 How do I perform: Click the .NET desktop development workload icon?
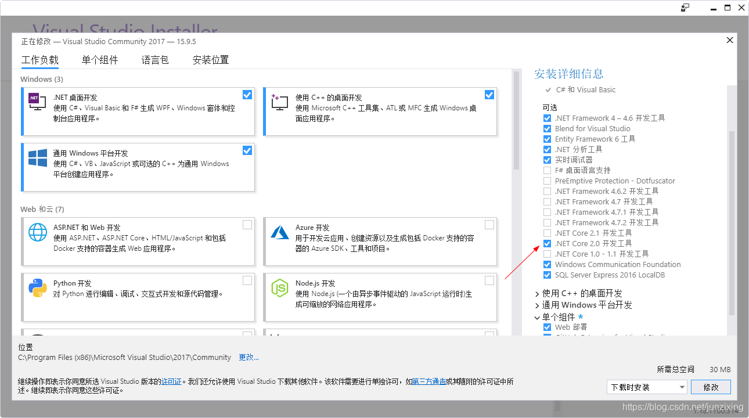(x=37, y=101)
